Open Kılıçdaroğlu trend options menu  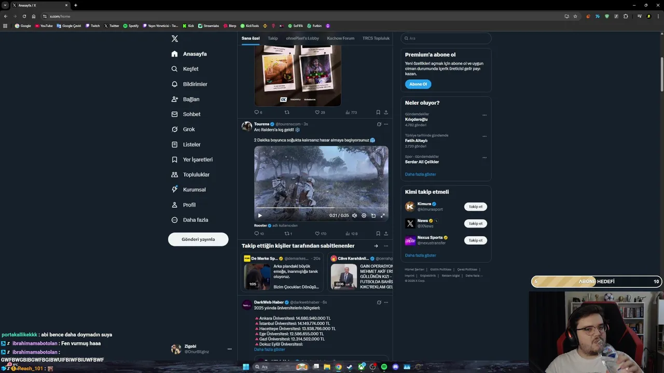point(485,115)
